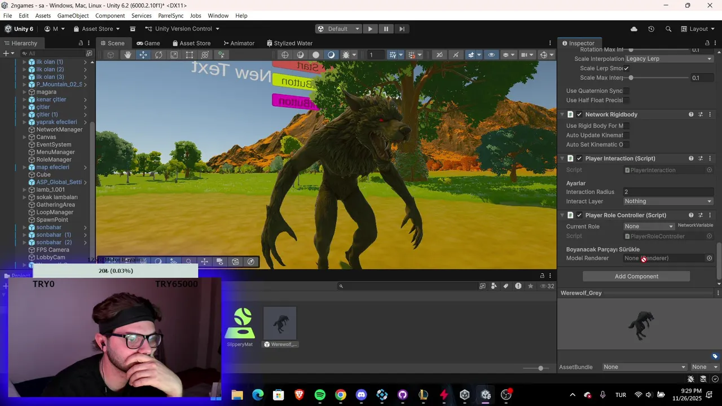This screenshot has height=406, width=722.
Task: Open the Current Role dropdown
Action: (649, 226)
